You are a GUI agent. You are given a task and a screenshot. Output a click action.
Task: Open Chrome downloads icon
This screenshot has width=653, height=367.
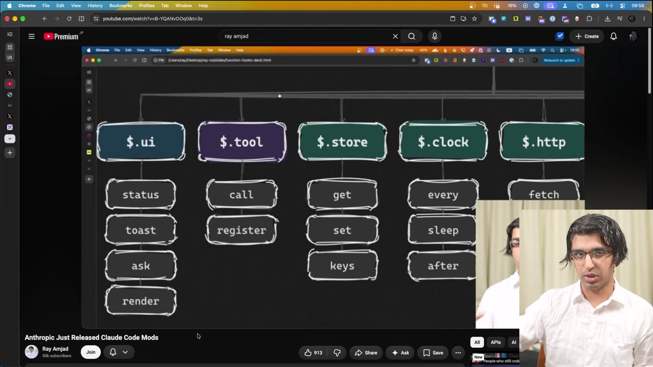607,19
